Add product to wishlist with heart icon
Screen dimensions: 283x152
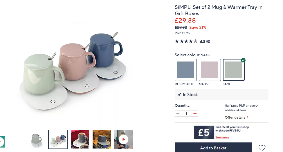(x=262, y=147)
